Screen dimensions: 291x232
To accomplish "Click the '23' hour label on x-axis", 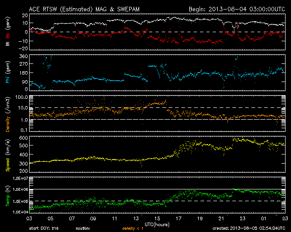I will pos(242,219).
